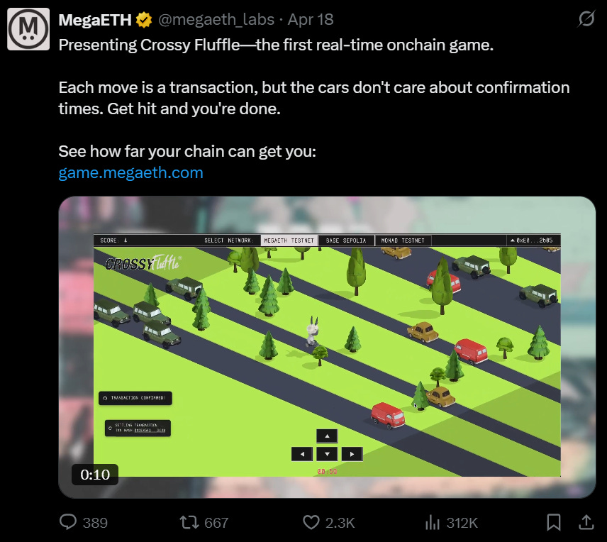Select the MegaETH Testnet tab

(289, 240)
